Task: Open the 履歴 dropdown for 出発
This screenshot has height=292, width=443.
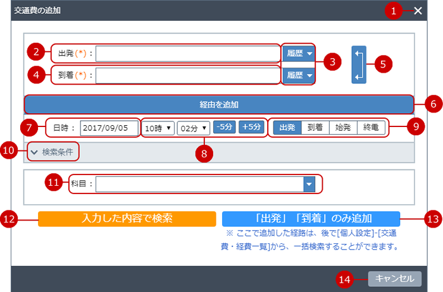Action: (x=299, y=54)
